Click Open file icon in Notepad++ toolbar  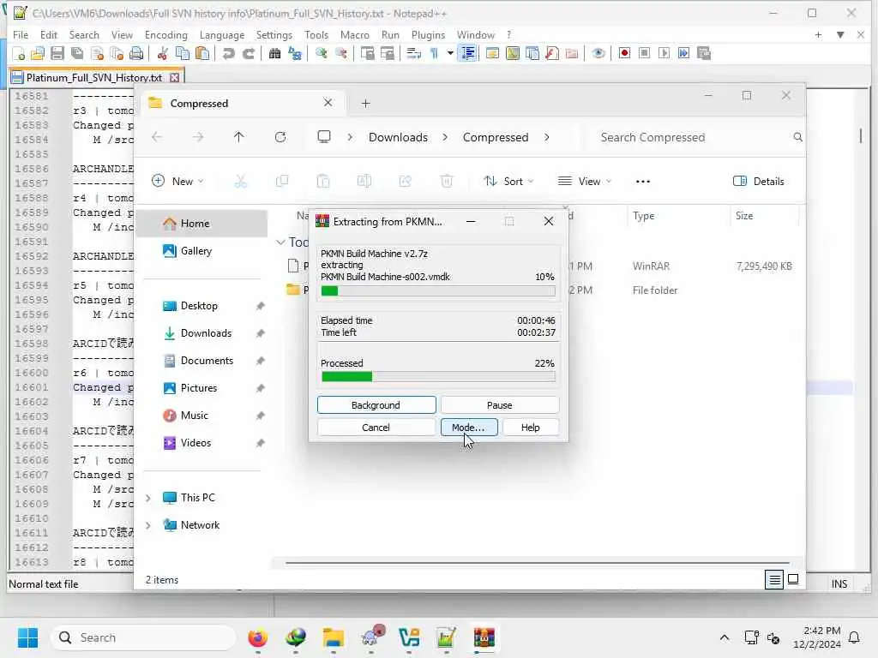pos(38,54)
